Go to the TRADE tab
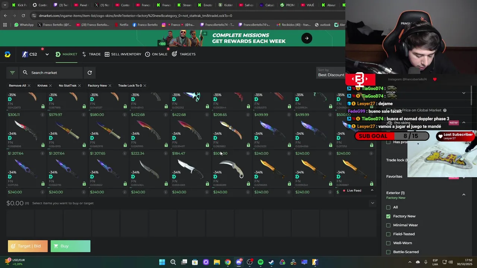 [x=91, y=54]
